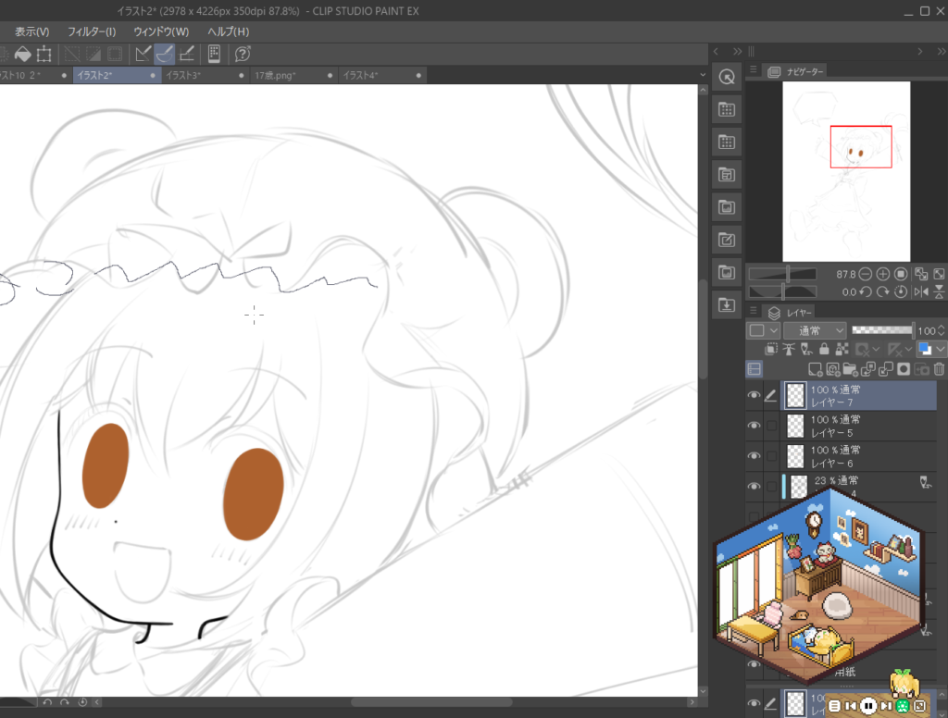Viewport: 948px width, 718px height.
Task: Select the Fill paint bucket icon in toolbar
Action: [23, 54]
